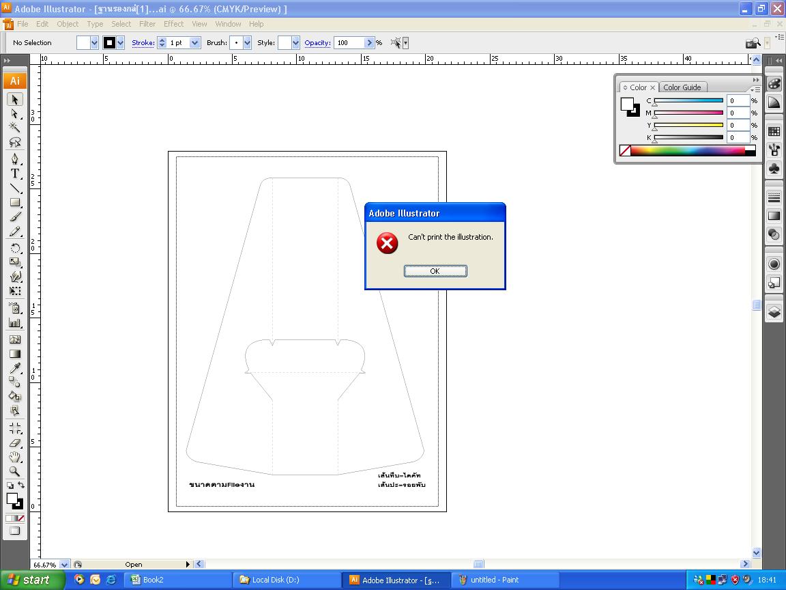Open Stroke panel via Stroke link
Image resolution: width=786 pixels, height=590 pixels.
[143, 42]
